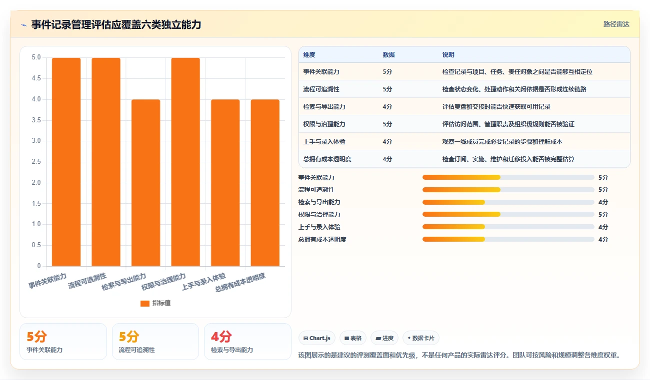Click the lightning icon beside the title

tap(23, 24)
